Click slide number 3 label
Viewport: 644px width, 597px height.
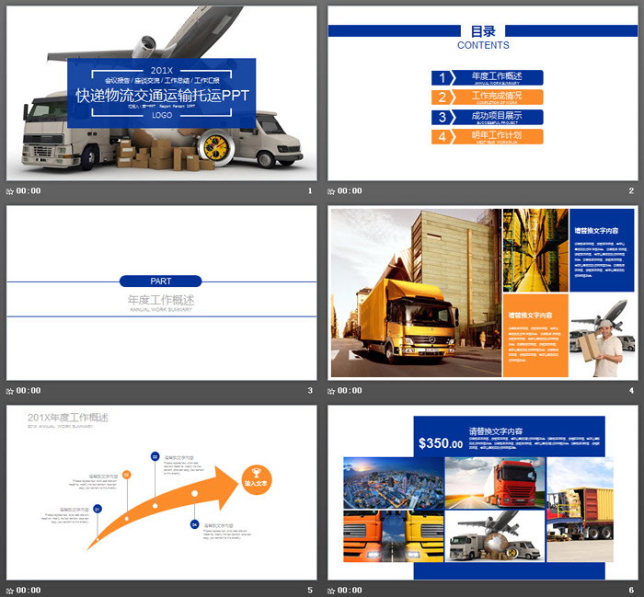coord(310,390)
